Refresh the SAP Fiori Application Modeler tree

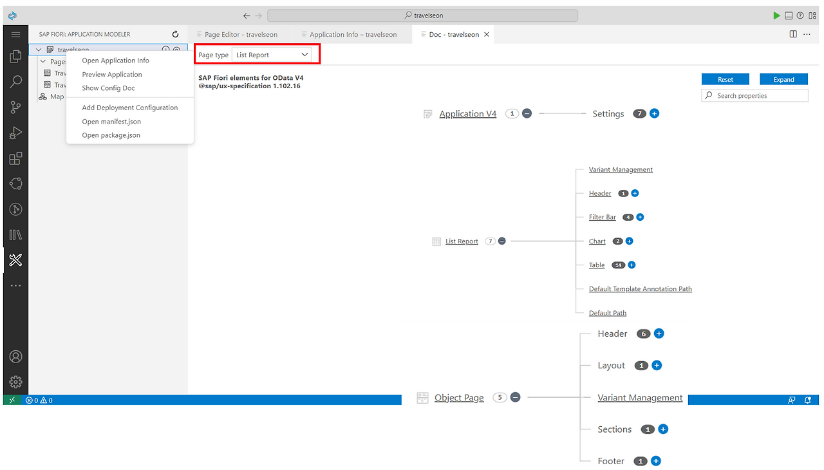coord(174,33)
